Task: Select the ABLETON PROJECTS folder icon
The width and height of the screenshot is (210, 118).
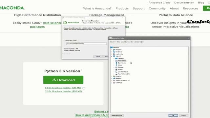Action: (114, 81)
